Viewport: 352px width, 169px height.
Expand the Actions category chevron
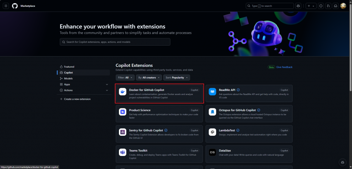(107, 90)
